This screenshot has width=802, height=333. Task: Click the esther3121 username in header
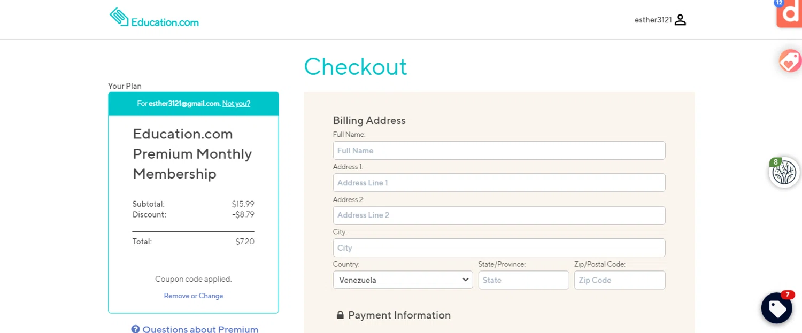click(x=653, y=20)
